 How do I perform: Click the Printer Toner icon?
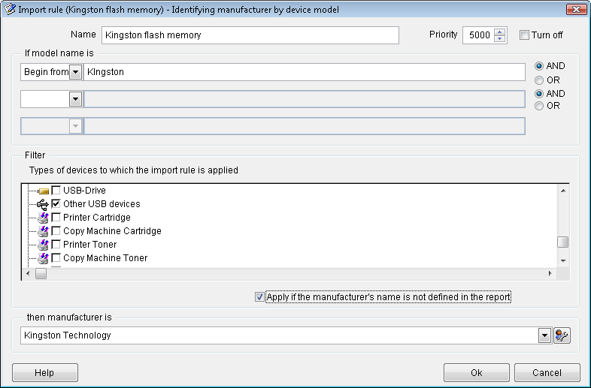44,245
